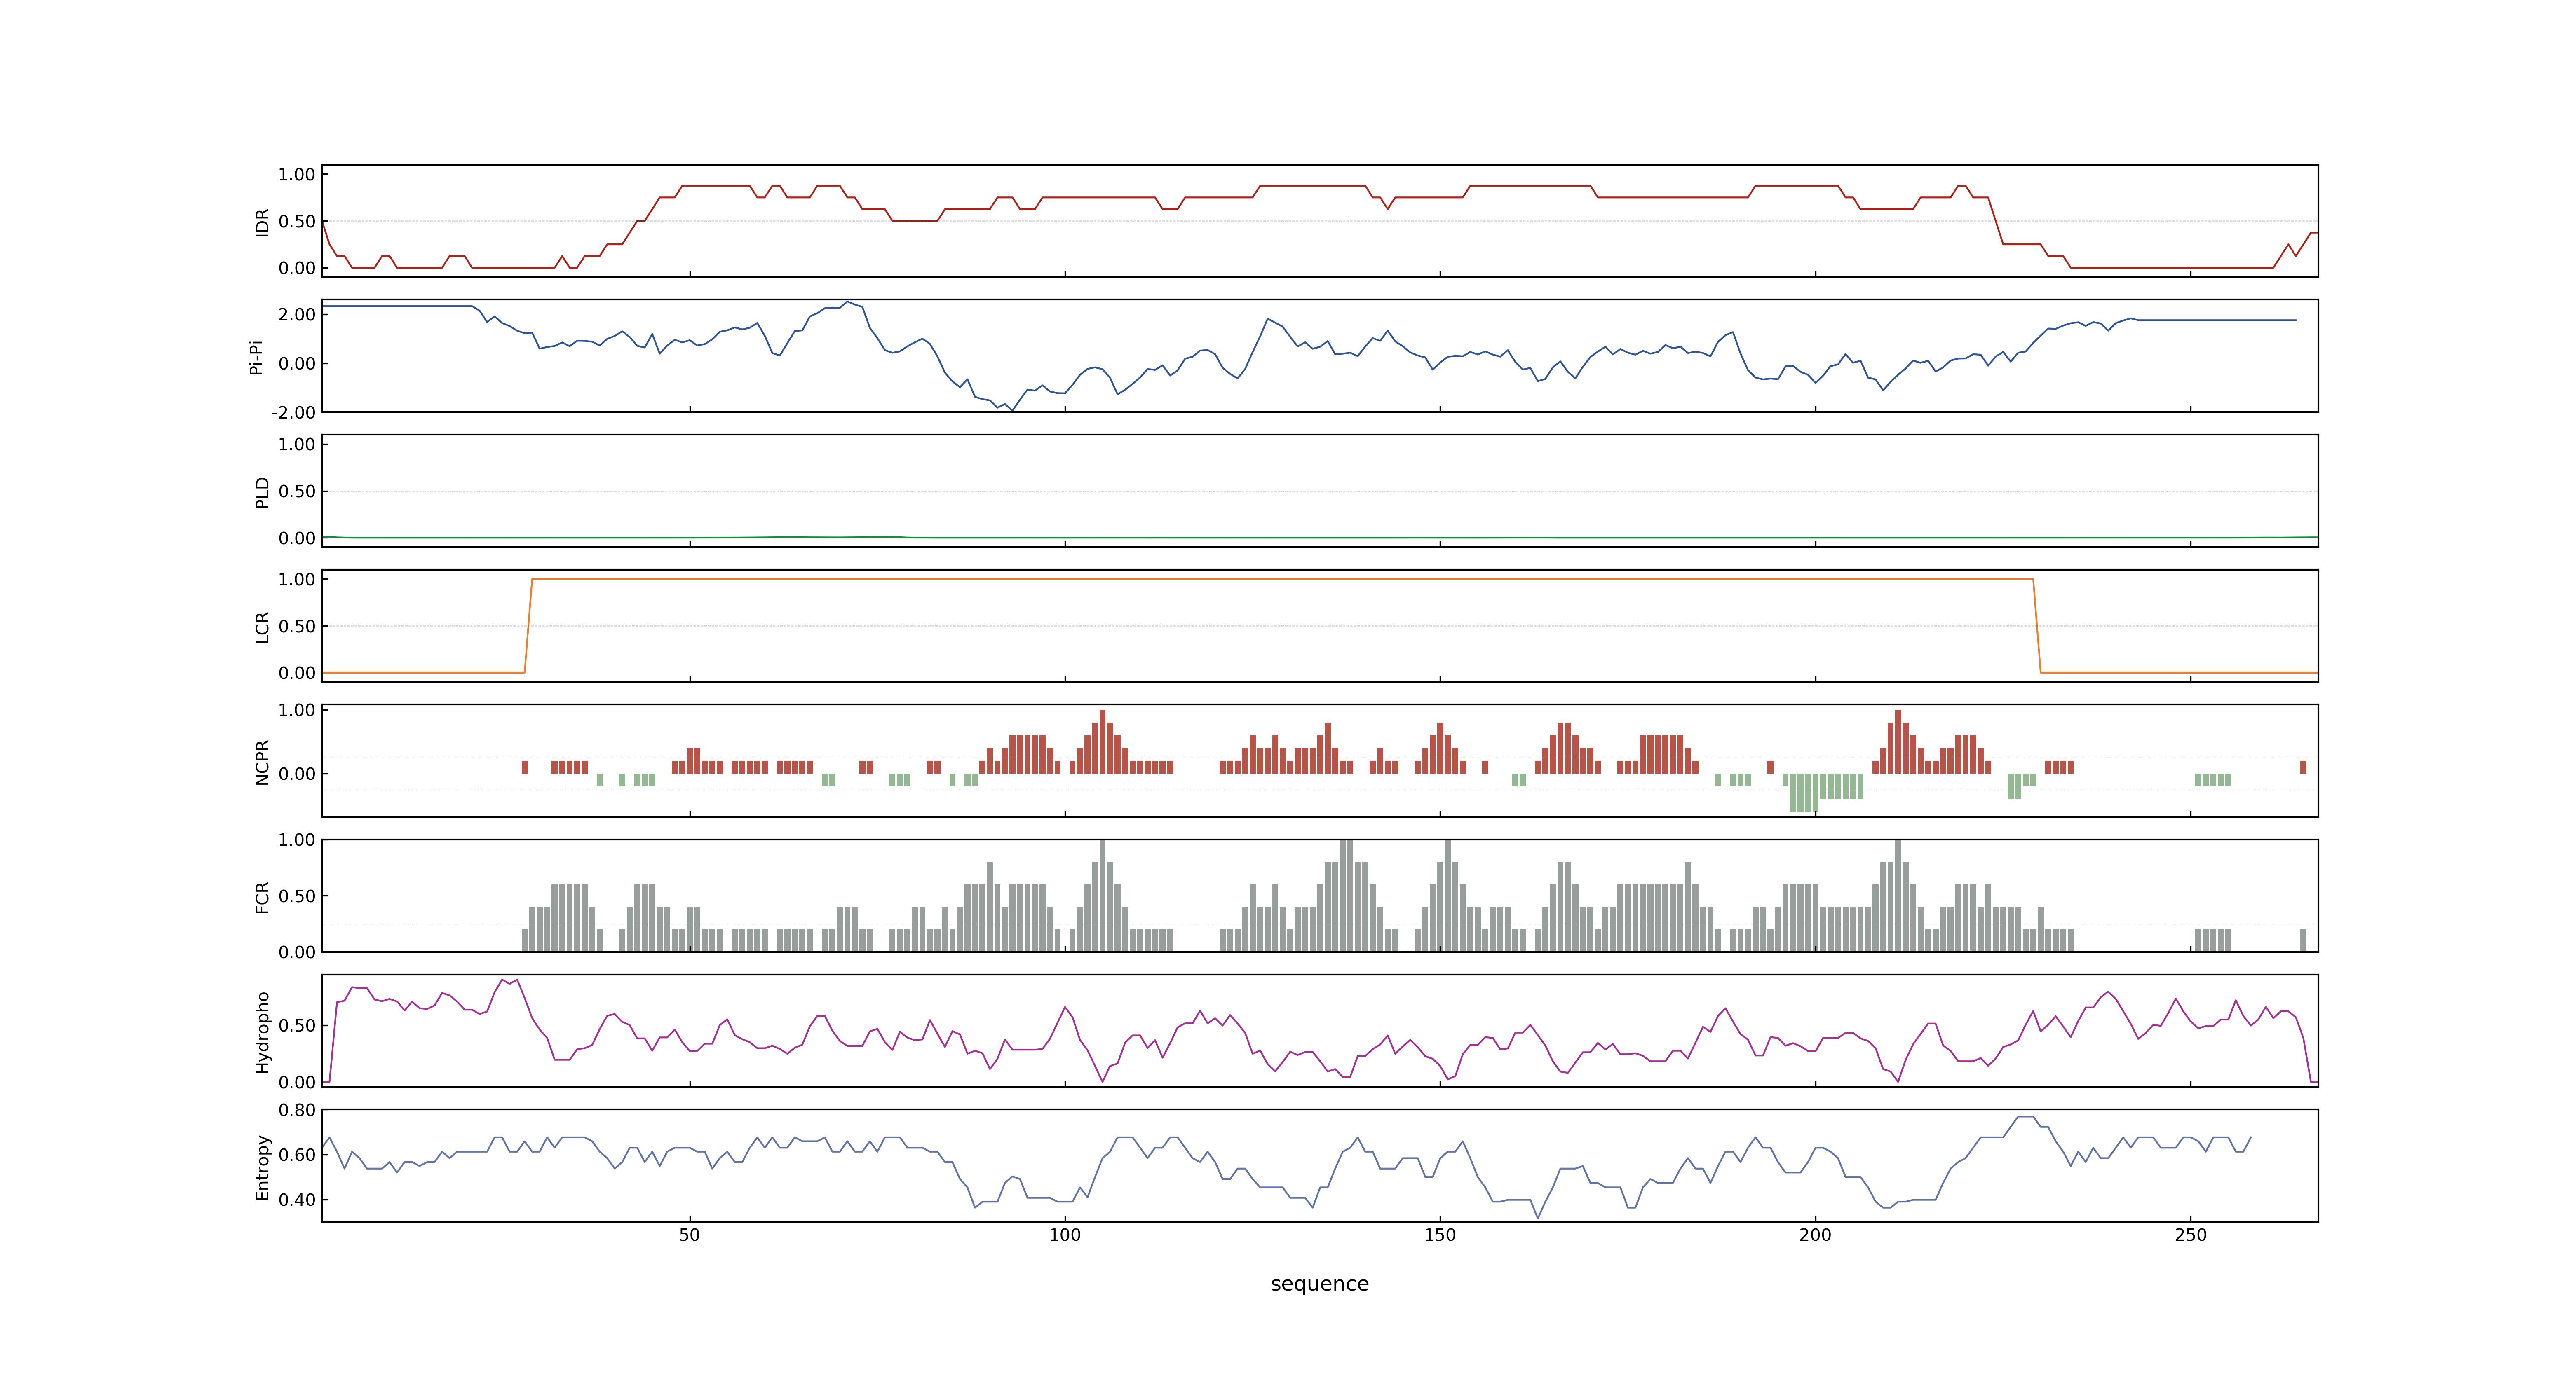
Task: Select the x-axis tick label "50"
Action: pos(689,1235)
